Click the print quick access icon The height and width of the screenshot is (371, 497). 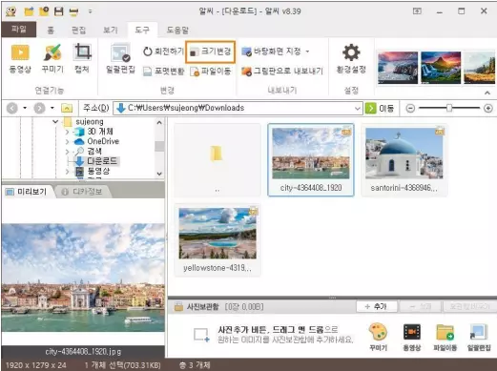73,12
